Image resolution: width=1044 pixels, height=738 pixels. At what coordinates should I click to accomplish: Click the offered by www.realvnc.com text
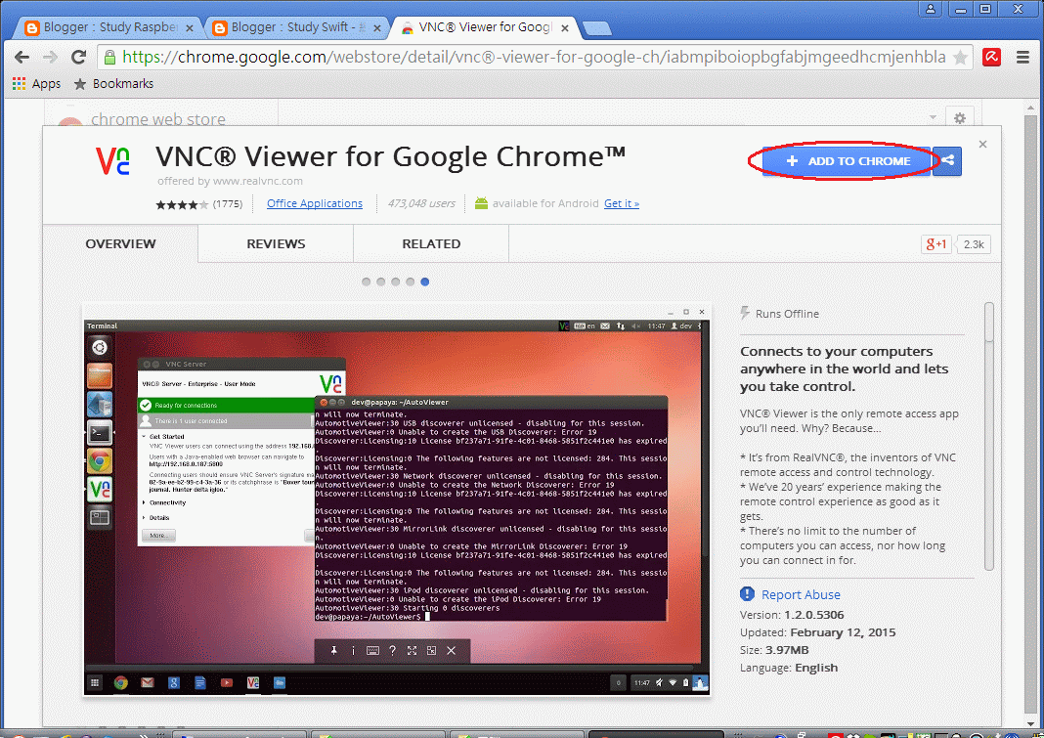230,181
